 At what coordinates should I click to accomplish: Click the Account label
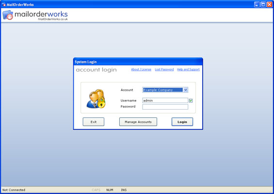coord(127,90)
